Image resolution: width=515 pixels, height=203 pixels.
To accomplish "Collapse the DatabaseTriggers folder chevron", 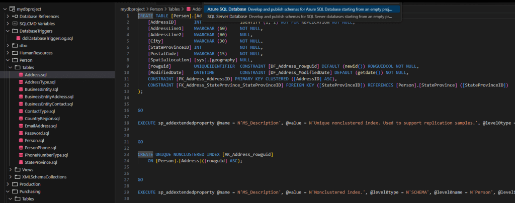I will click(x=8, y=31).
